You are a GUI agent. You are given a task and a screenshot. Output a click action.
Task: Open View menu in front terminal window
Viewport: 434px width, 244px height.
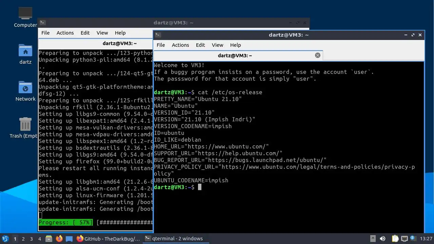pos(217,45)
